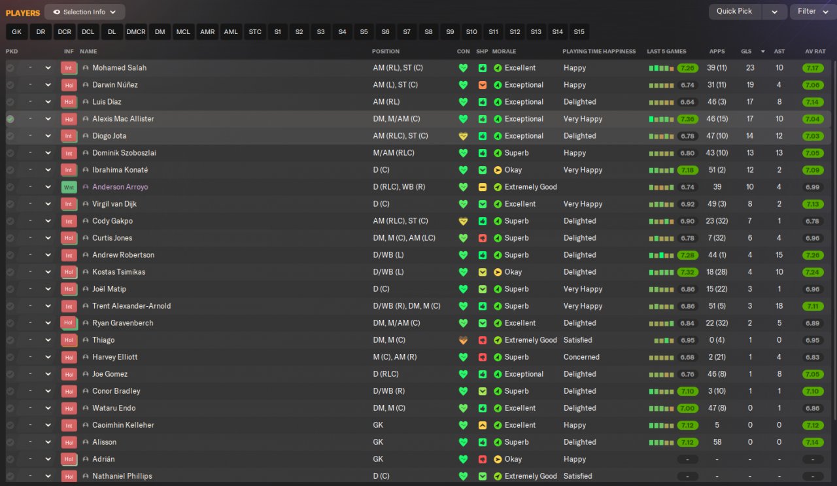Screen dimensions: 837x486
Task: Click the player info icon beside Alisson
Action: coord(85,442)
